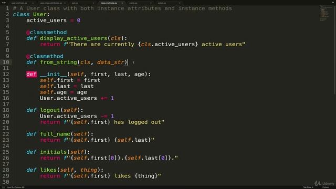Click the highlighted 'def' keyword on line 12
336x189 pixels.
pos(31,75)
